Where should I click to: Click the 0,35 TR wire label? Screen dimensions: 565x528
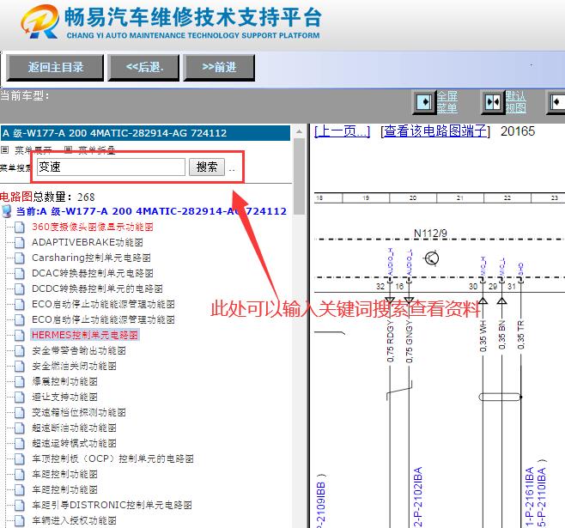click(x=520, y=335)
